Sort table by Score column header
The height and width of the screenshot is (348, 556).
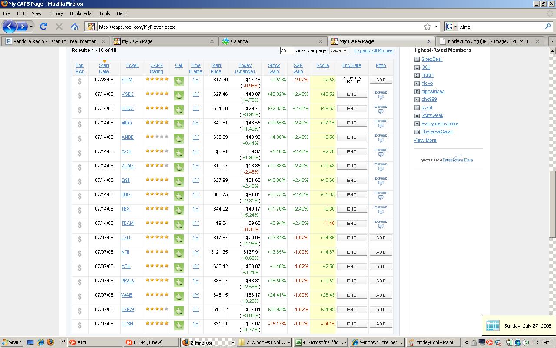click(x=322, y=66)
